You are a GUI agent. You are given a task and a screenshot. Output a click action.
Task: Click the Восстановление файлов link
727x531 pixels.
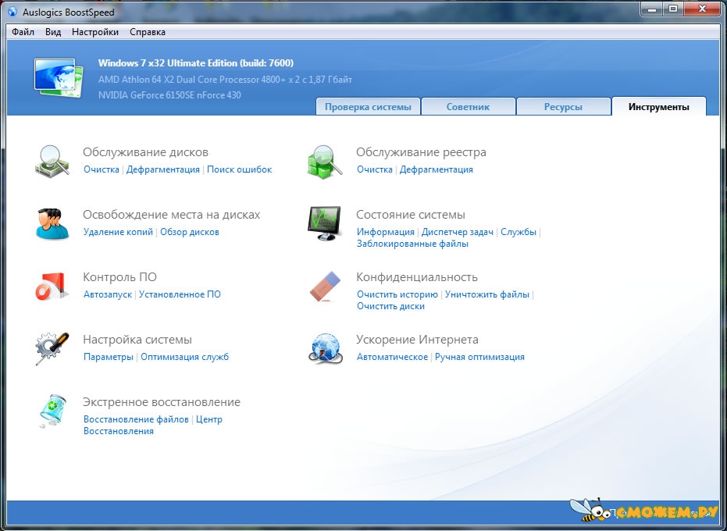[136, 419]
